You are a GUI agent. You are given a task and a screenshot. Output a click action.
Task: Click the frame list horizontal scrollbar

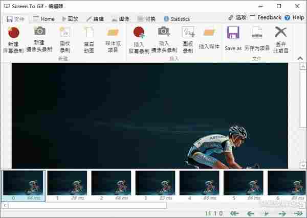pyautogui.click(x=87, y=205)
